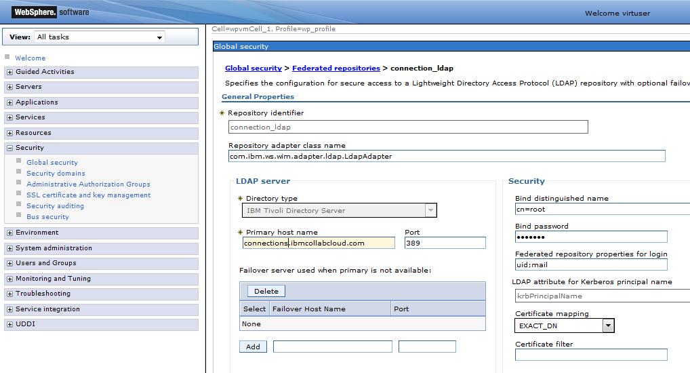Click the Users and Groups label

(x=46, y=263)
